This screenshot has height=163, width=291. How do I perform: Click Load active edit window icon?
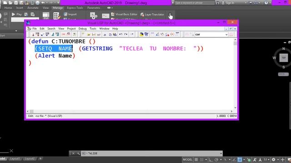coord(33,34)
